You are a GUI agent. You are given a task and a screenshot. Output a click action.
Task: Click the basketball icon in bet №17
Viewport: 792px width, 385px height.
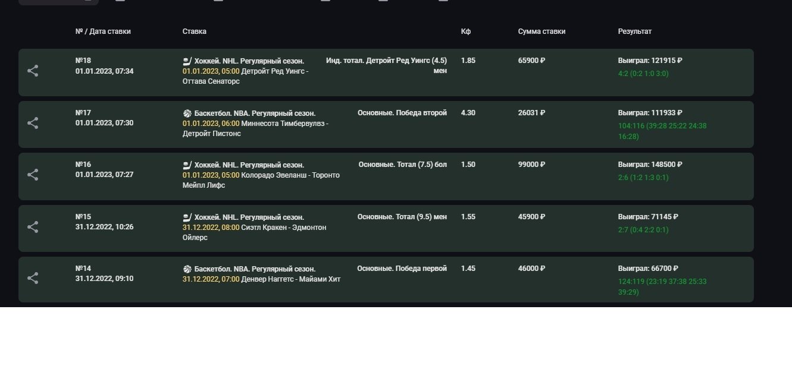[187, 113]
